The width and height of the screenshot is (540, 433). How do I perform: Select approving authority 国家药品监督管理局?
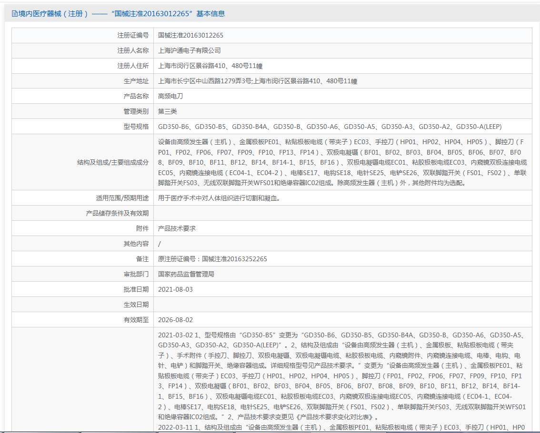pyautogui.click(x=186, y=274)
